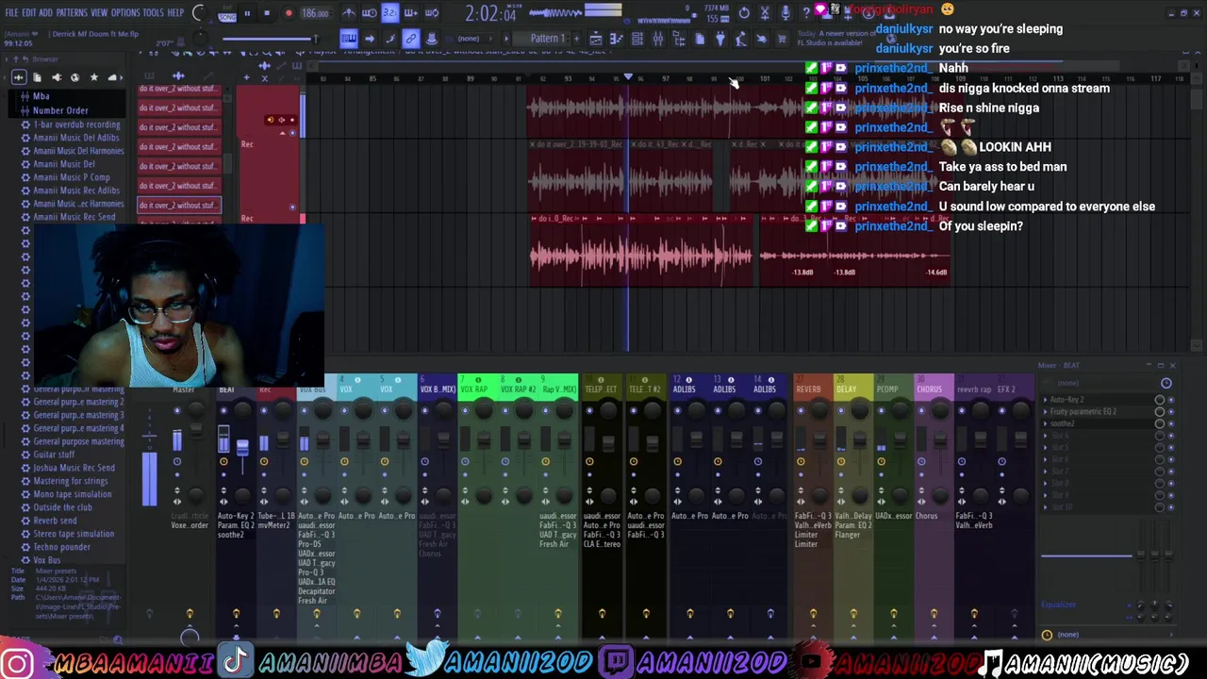
Task: Enable the countdown before recording (3.2.1)
Action: click(x=389, y=13)
